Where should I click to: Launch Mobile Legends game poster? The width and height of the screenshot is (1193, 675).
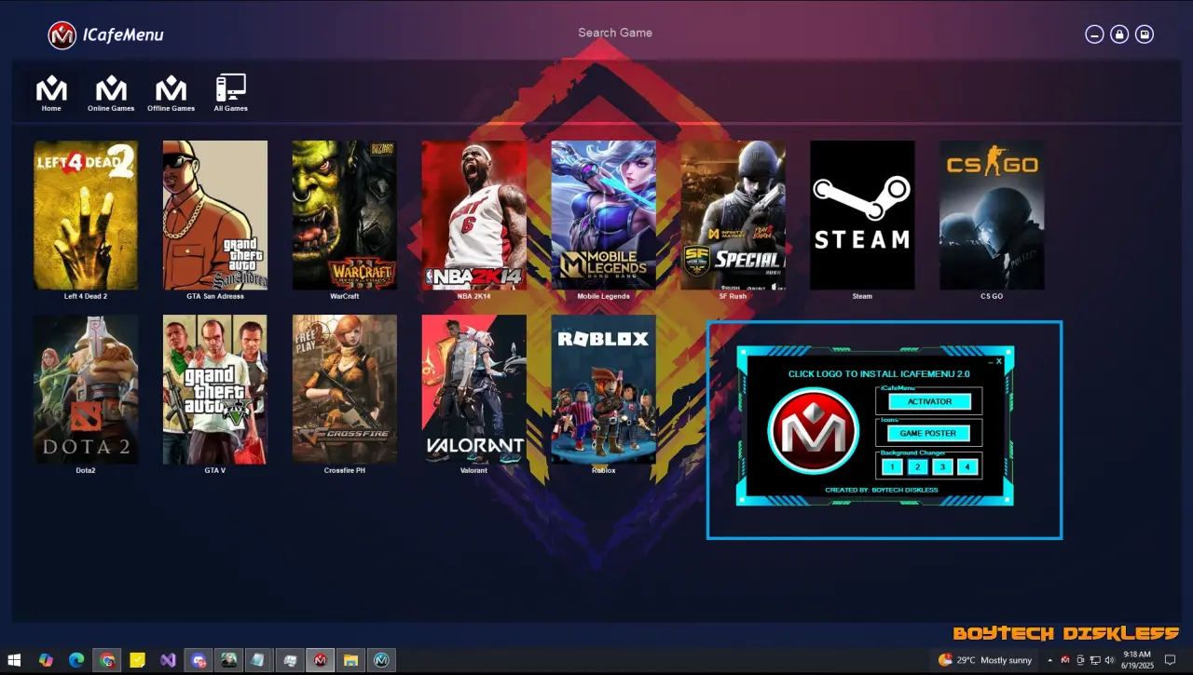point(603,215)
